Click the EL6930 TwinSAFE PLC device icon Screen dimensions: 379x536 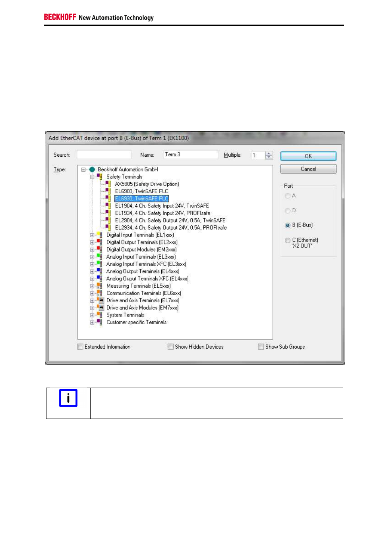pos(108,198)
